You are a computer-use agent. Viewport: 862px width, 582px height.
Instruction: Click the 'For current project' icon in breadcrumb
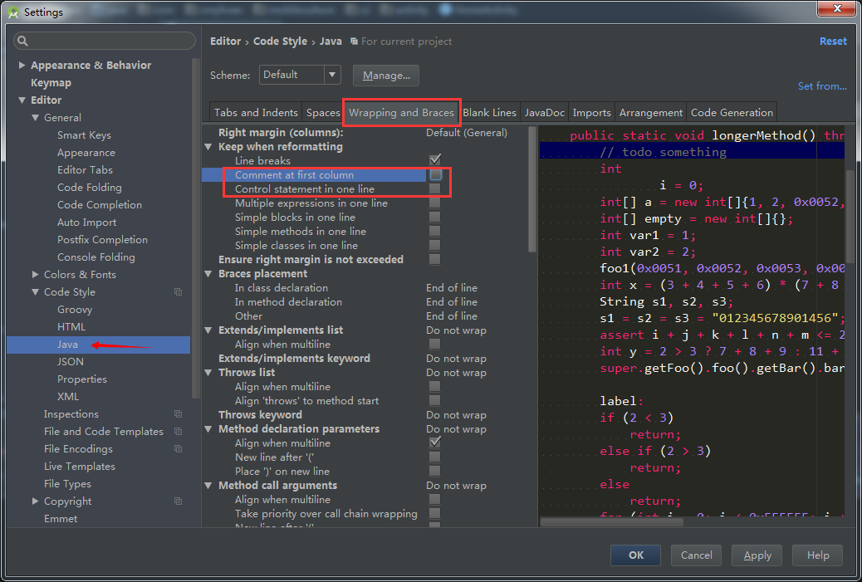click(355, 42)
